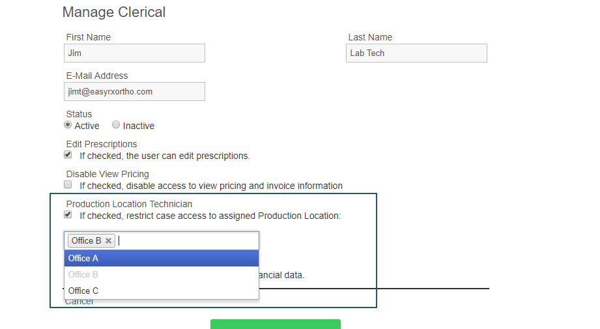Image resolution: width=600 pixels, height=329 pixels.
Task: Enable the Disable View Pricing checkbox
Action: (68, 185)
